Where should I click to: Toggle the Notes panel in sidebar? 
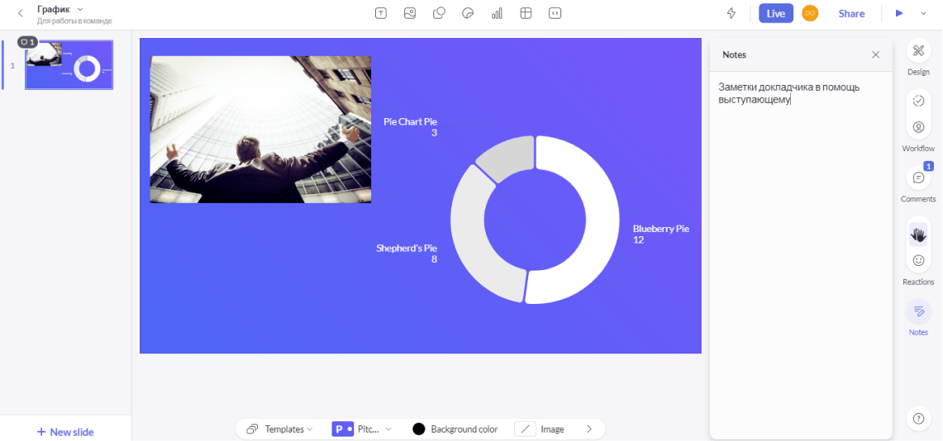point(918,311)
